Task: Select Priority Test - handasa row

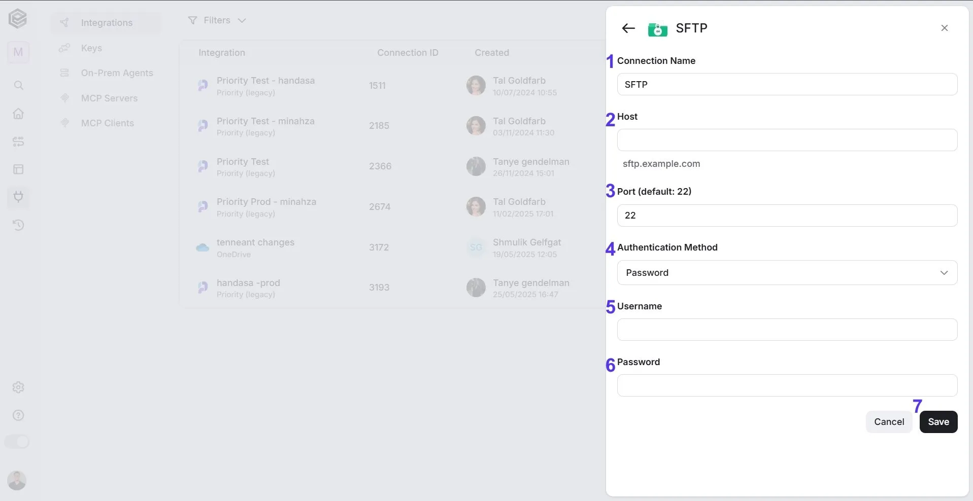Action: coord(392,86)
